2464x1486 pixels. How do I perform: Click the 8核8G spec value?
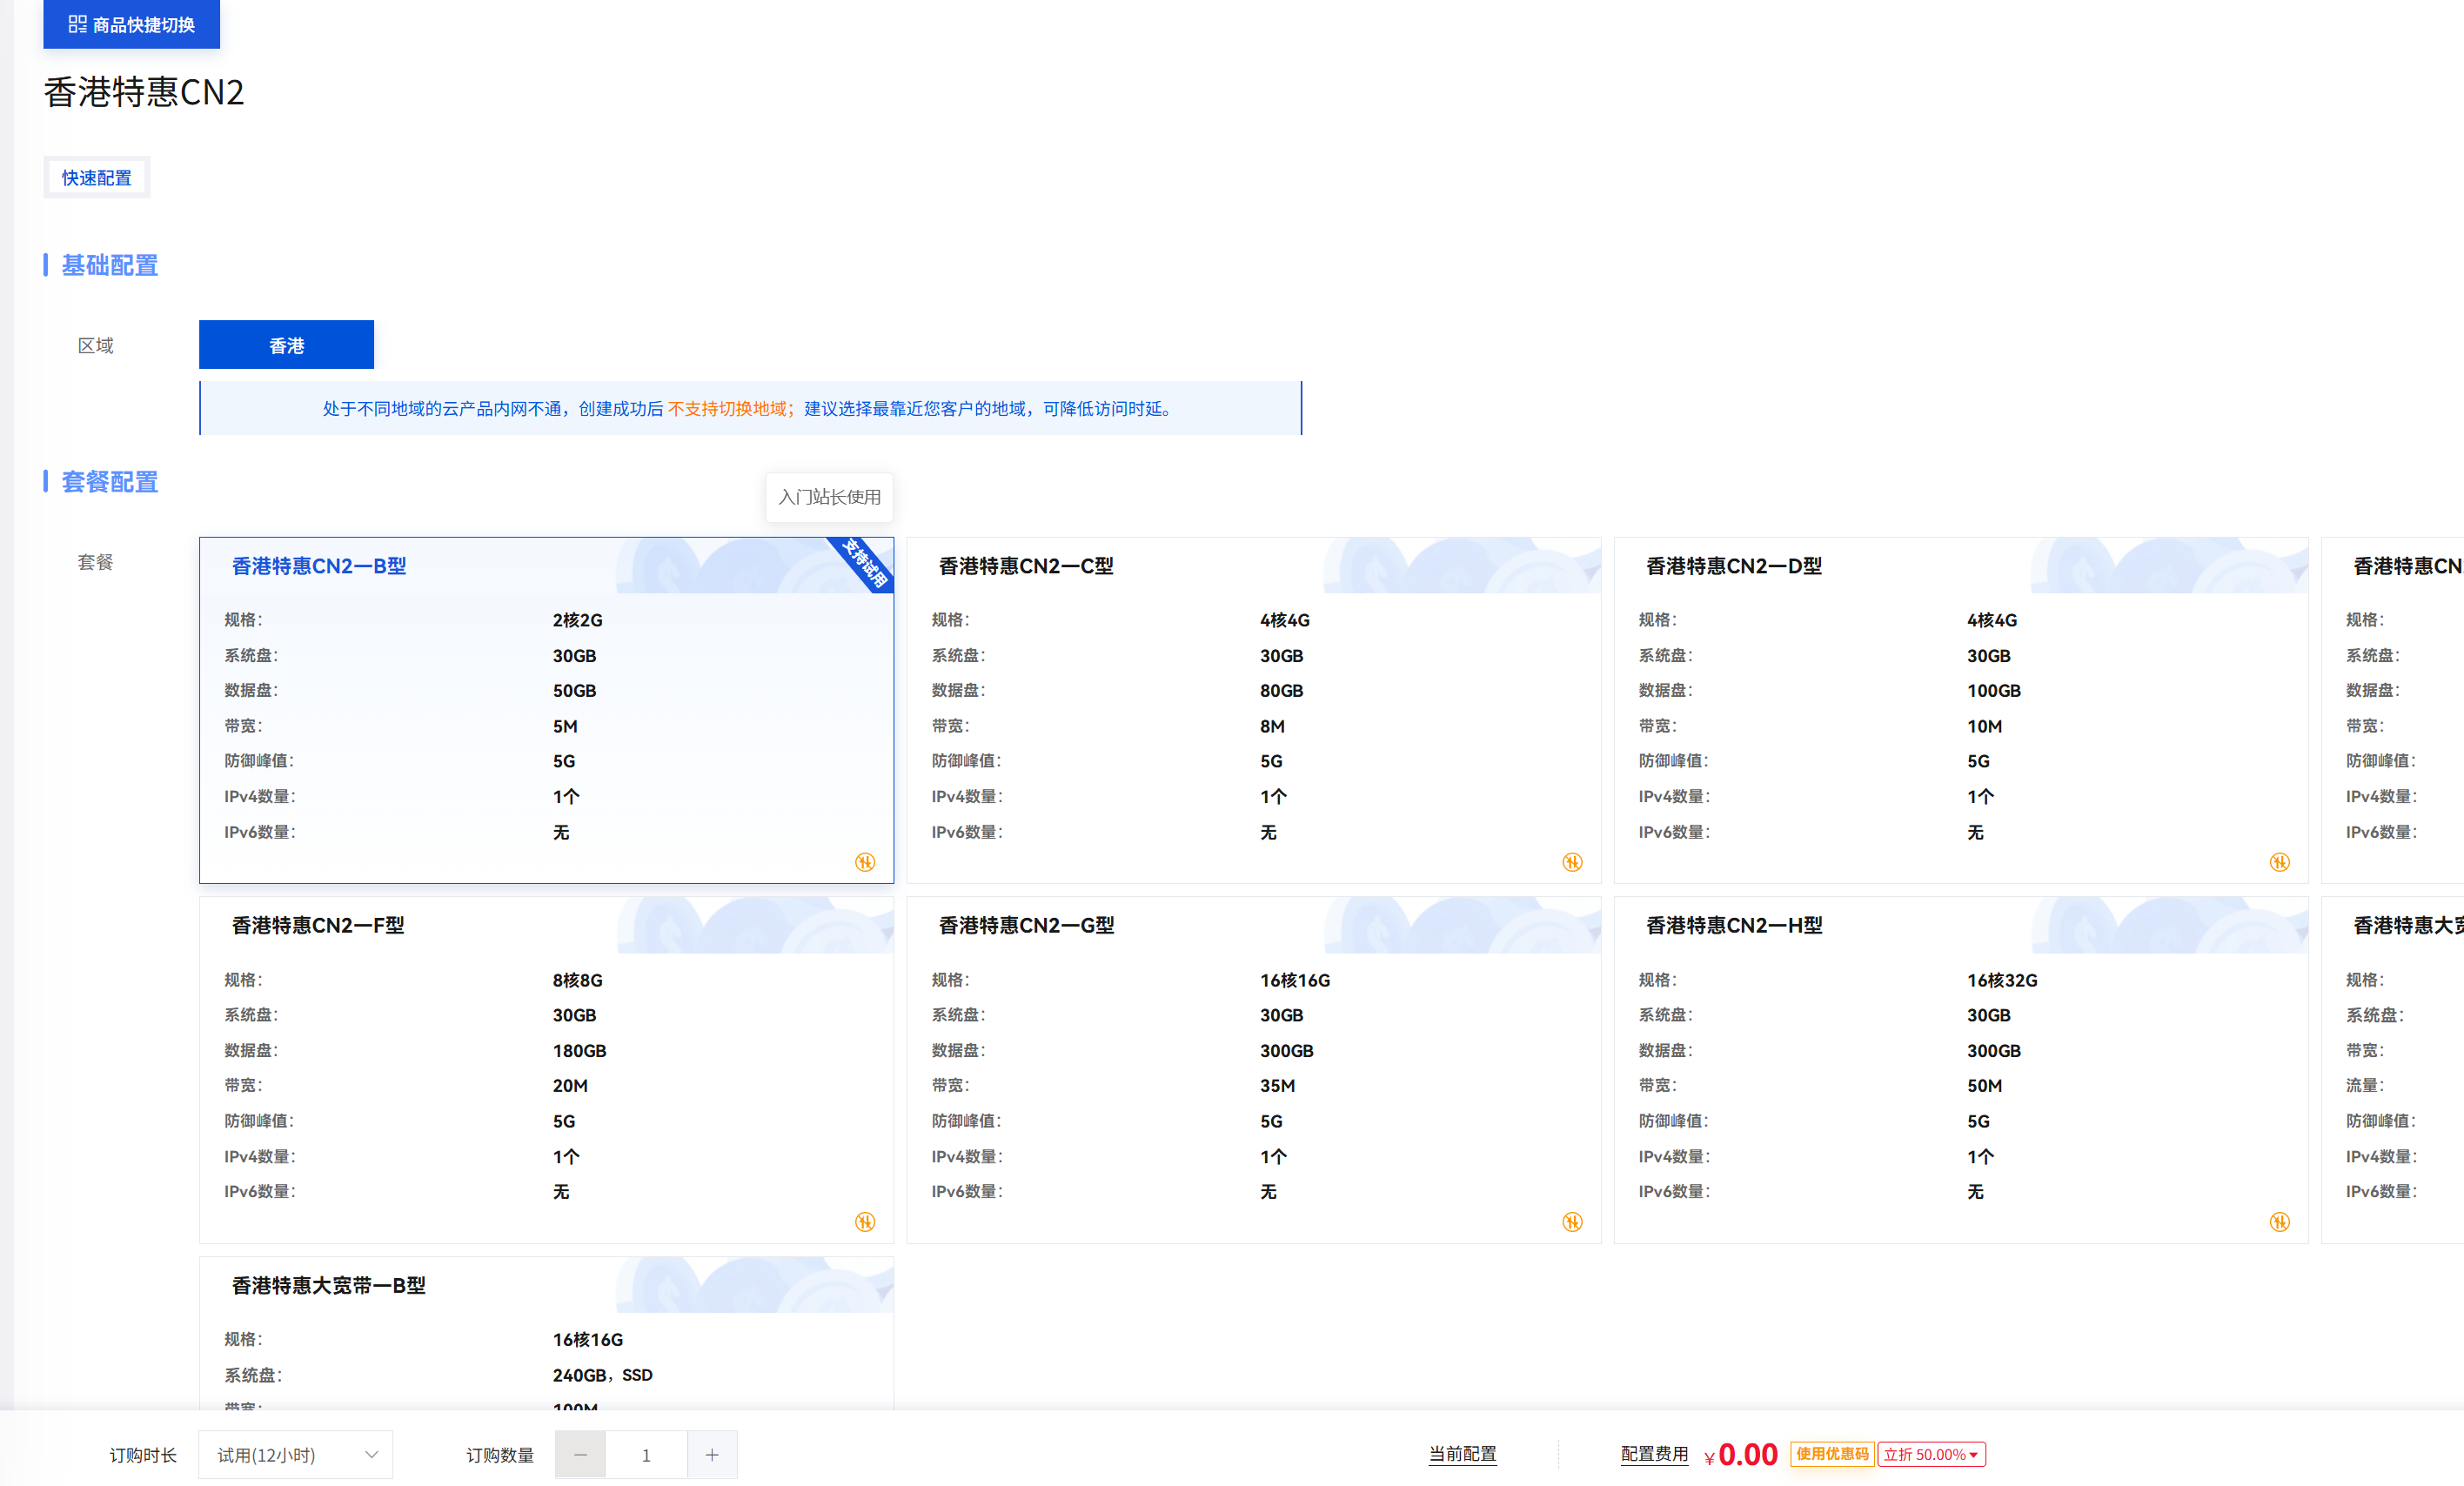click(578, 980)
